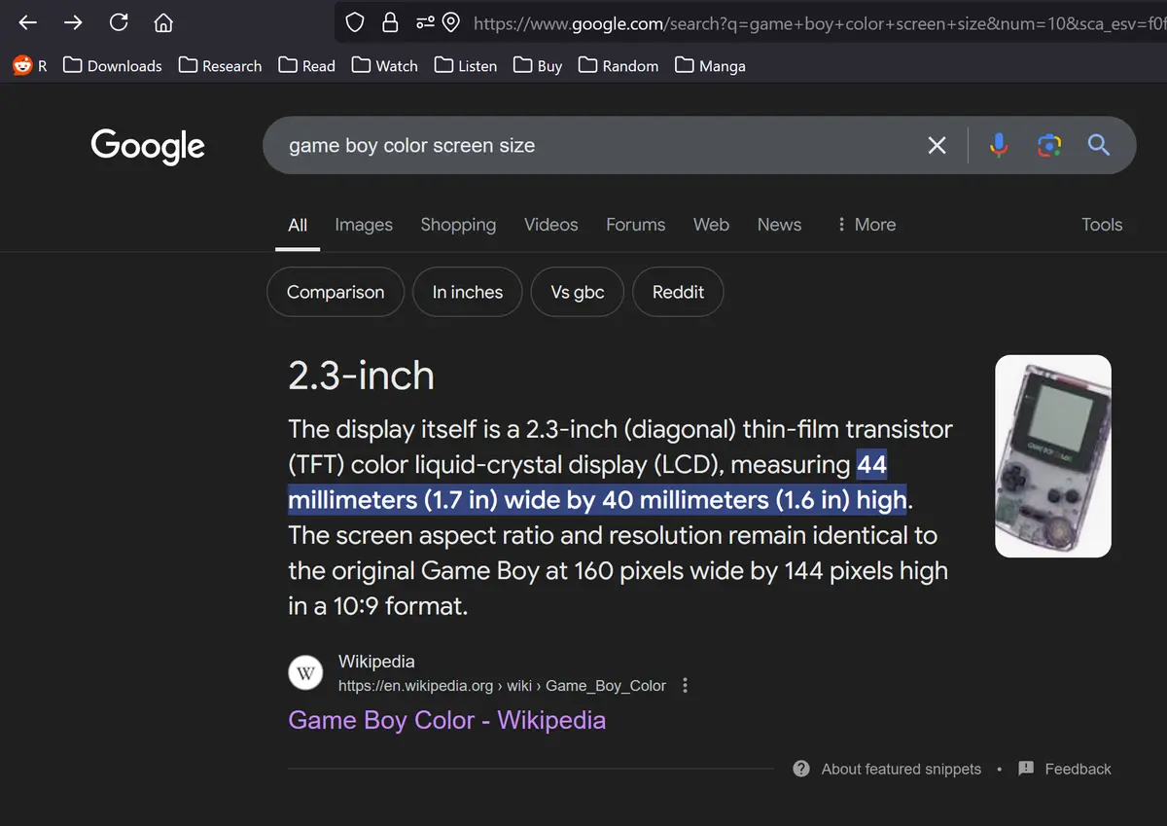The height and width of the screenshot is (826, 1167).
Task: Send Feedback on the snippet
Action: point(1078,769)
